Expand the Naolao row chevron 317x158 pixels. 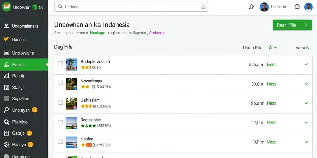tap(306, 142)
